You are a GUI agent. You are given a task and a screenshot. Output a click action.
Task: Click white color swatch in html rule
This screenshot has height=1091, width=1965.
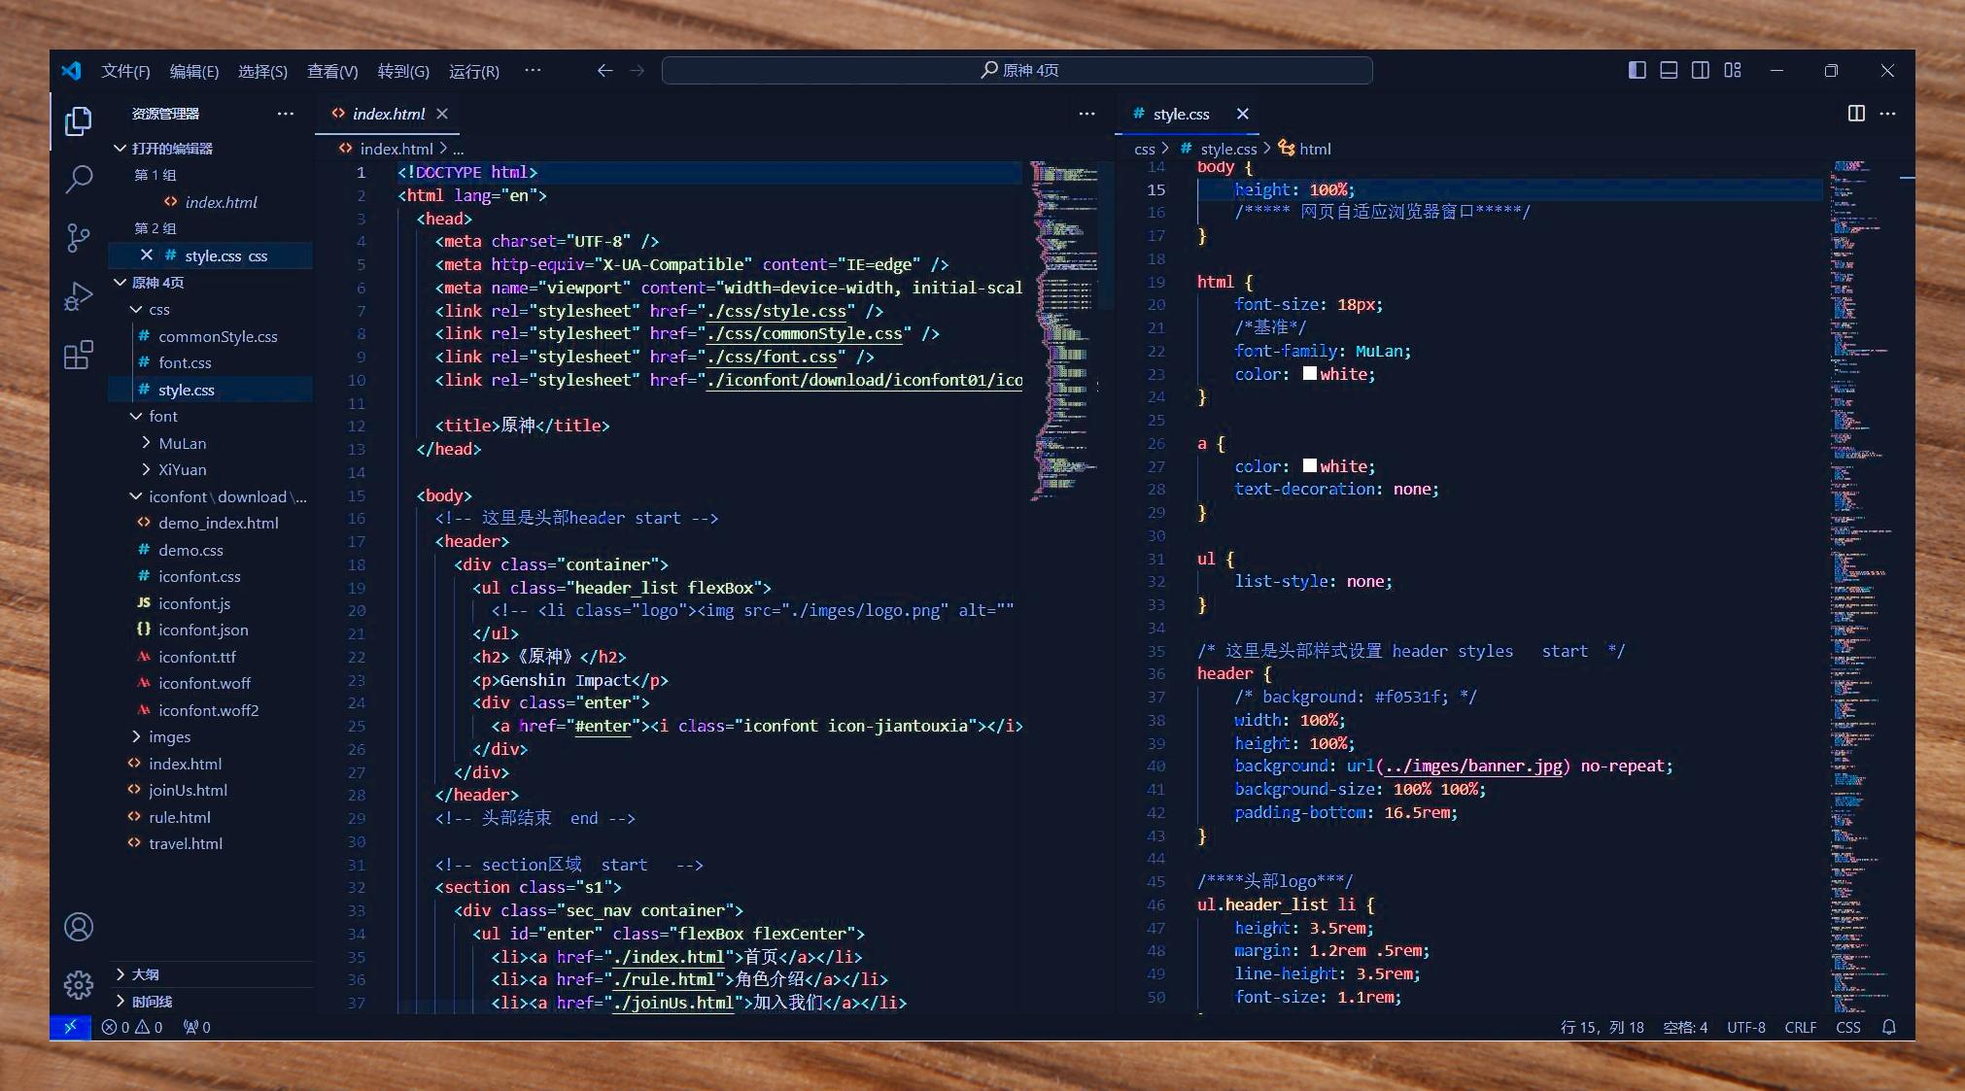[x=1310, y=374]
